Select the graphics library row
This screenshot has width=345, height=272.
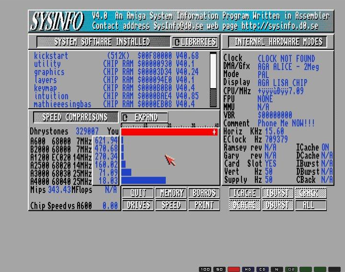116,72
